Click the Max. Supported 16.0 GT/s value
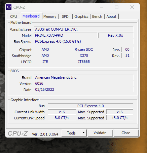147x153 pixels. coord(120,118)
